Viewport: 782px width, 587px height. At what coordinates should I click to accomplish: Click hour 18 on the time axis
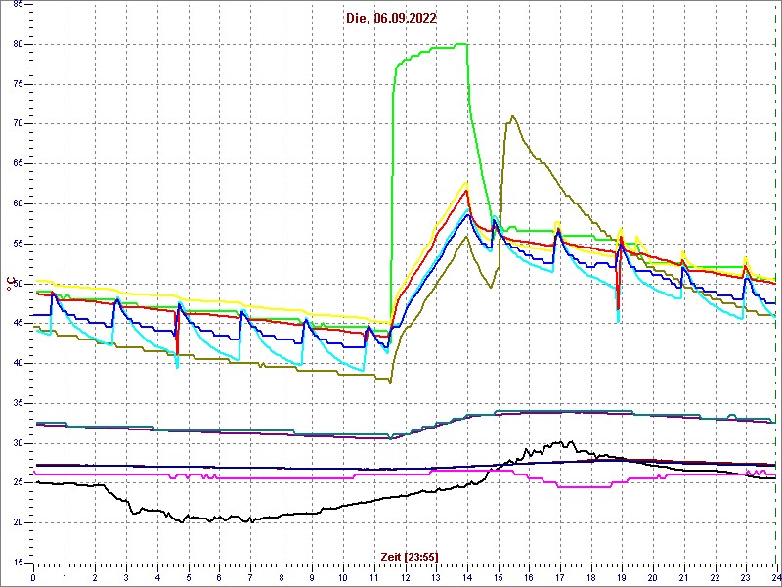point(590,577)
